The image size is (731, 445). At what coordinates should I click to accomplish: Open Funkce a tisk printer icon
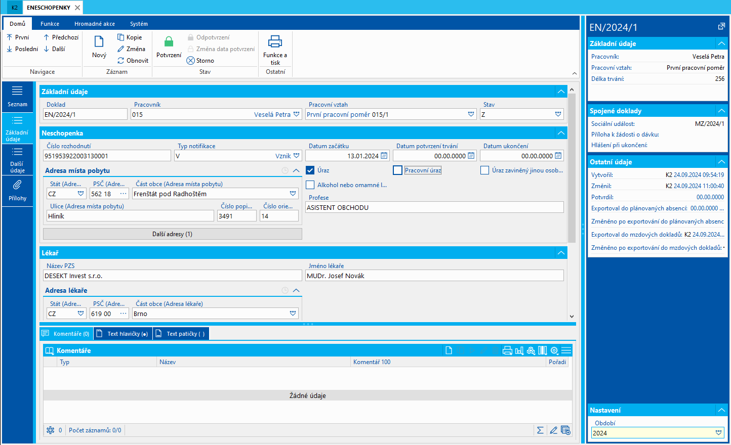[275, 42]
